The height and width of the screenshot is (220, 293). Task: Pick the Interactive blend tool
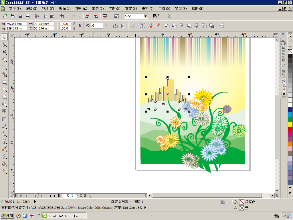[4, 142]
